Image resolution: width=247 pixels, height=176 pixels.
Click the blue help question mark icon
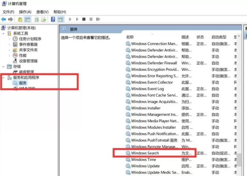(53, 19)
